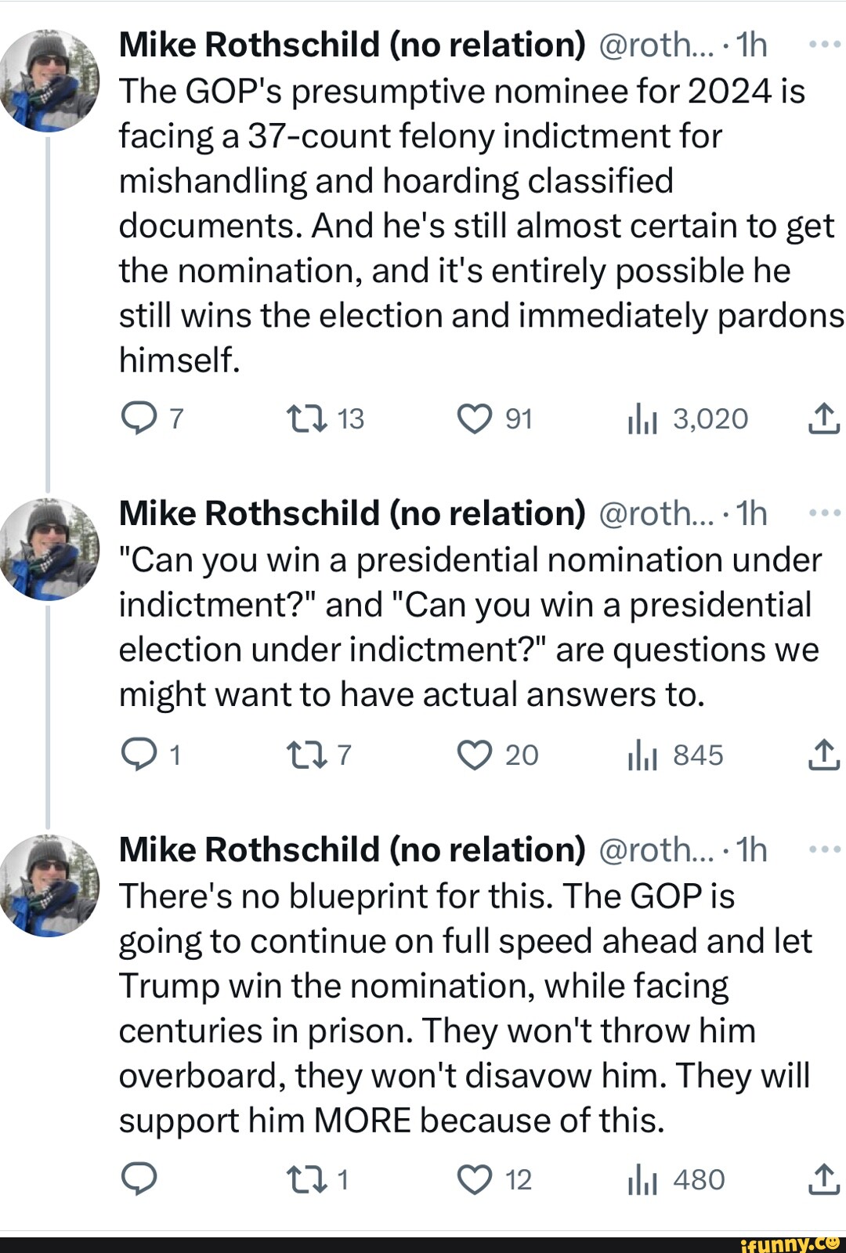Open more options on the first tweet
The height and width of the screenshot is (1253, 846).
pos(824,45)
